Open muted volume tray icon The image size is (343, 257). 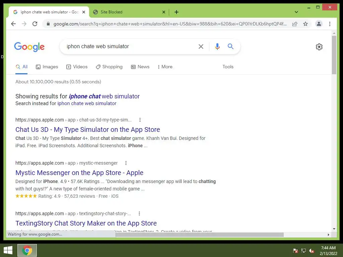[312, 251]
